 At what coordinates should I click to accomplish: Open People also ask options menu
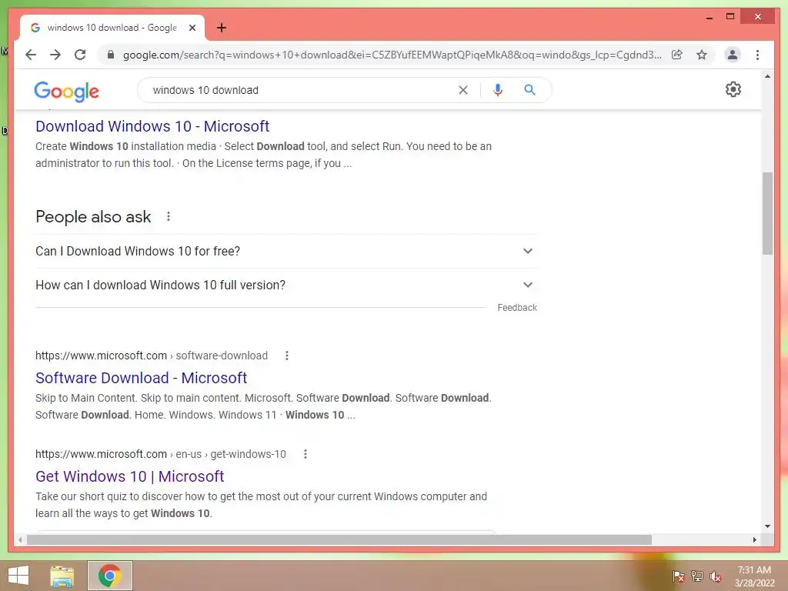click(x=169, y=216)
